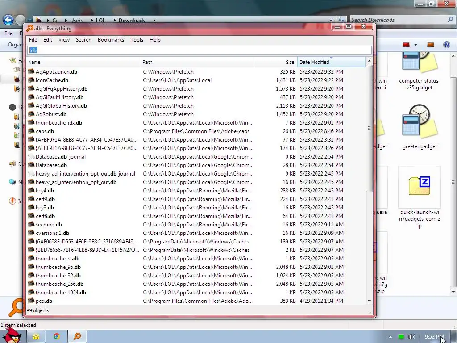Click the {BBD78656-7BF6 cache file name
This screenshot has height=343, width=457.
pyautogui.click(x=87, y=250)
